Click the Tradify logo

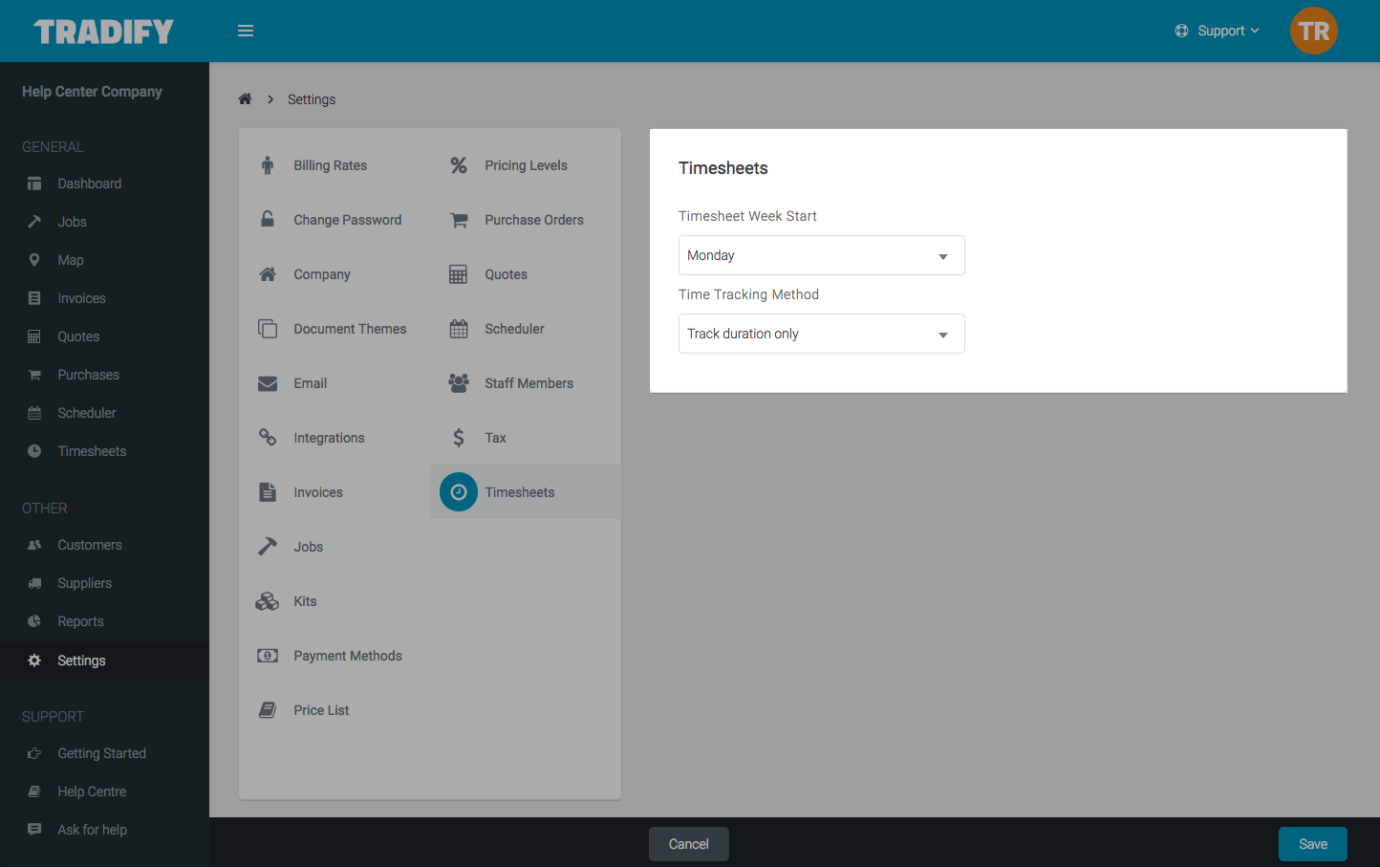104,32
